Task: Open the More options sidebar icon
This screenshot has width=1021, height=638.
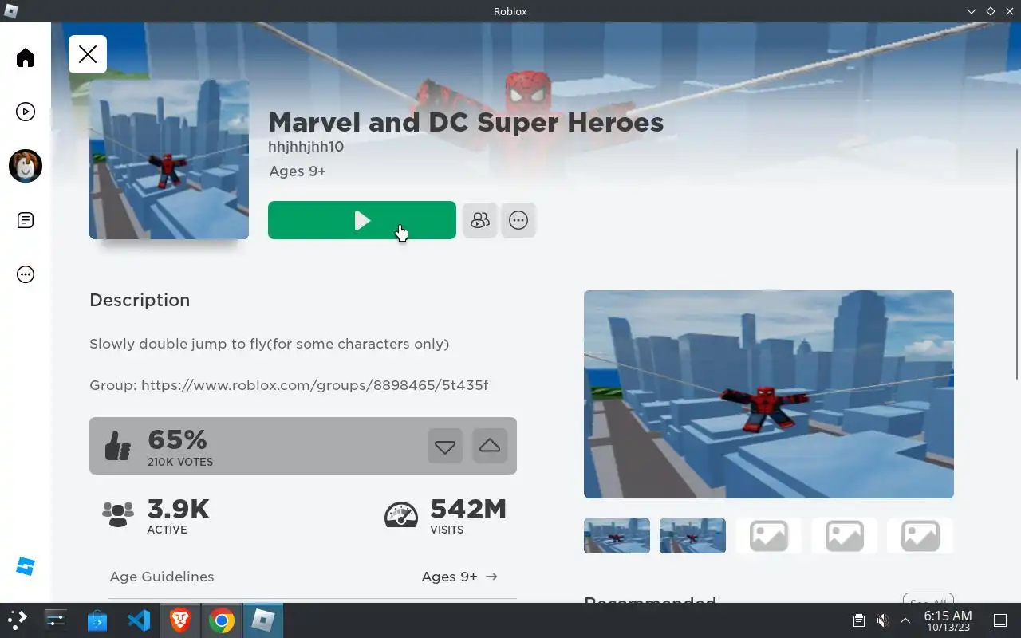Action: click(x=26, y=274)
